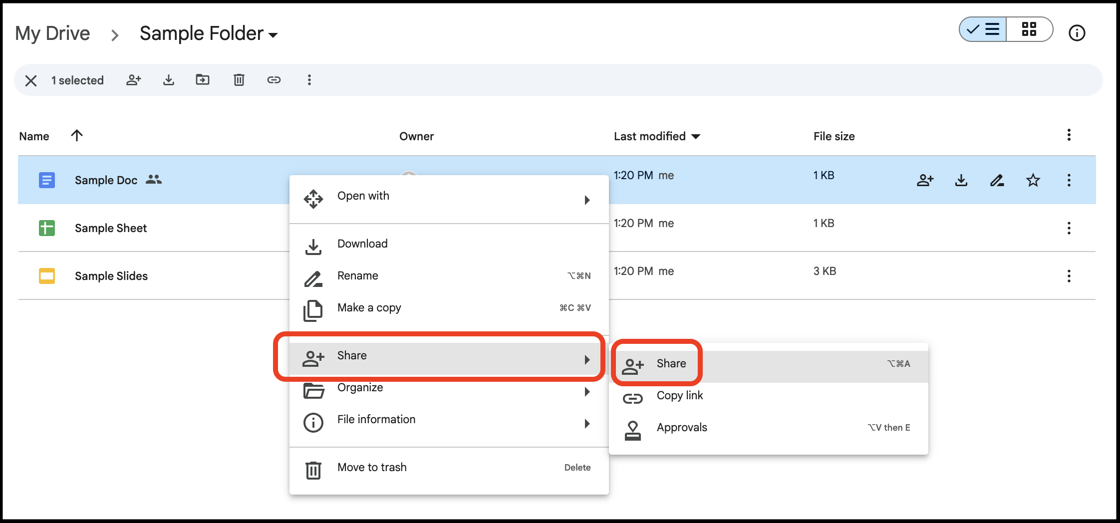Image resolution: width=1120 pixels, height=523 pixels.
Task: Choose Make a copy in the menu
Action: click(369, 307)
